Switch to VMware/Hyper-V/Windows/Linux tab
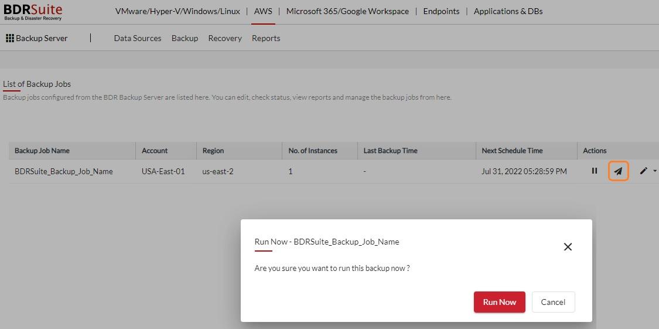The width and height of the screenshot is (659, 329). [177, 11]
